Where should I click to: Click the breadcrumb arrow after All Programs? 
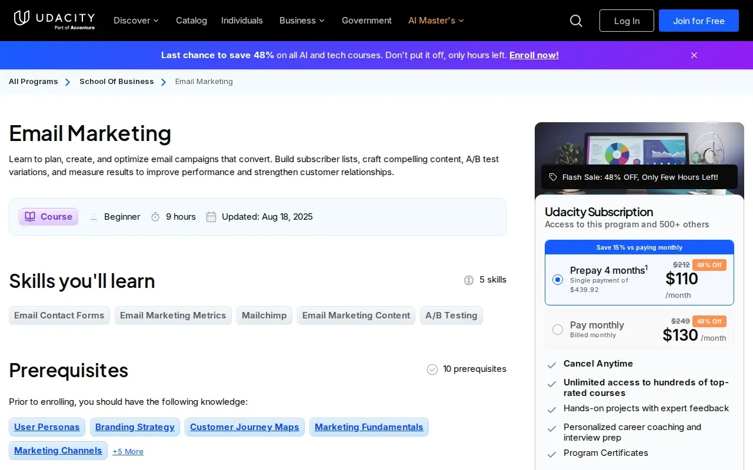(68, 82)
